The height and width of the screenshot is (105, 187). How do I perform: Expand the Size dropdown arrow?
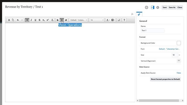point(179,55)
